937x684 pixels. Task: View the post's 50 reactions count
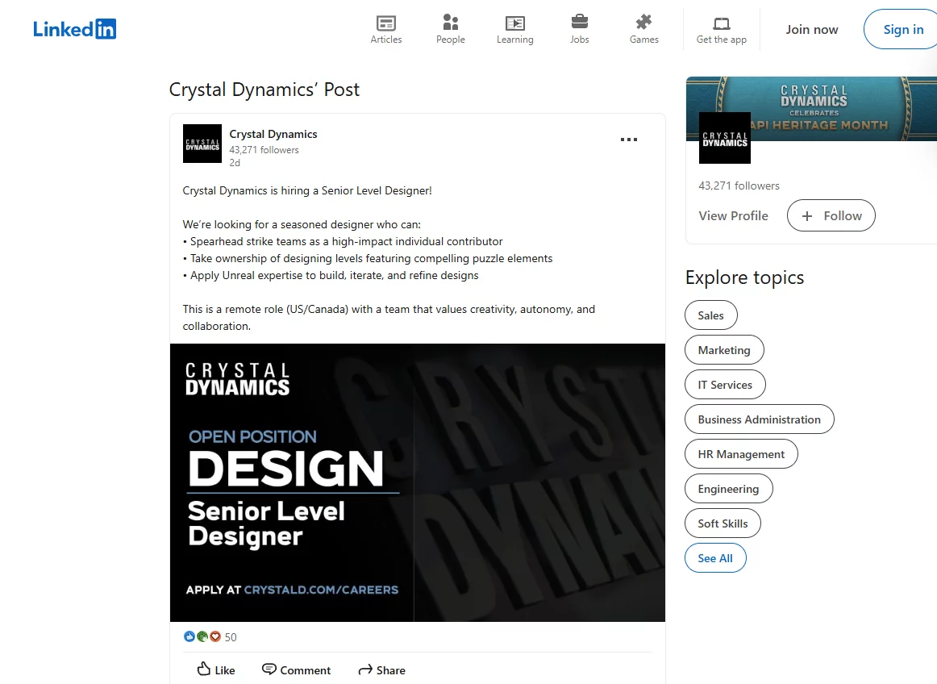pos(231,637)
